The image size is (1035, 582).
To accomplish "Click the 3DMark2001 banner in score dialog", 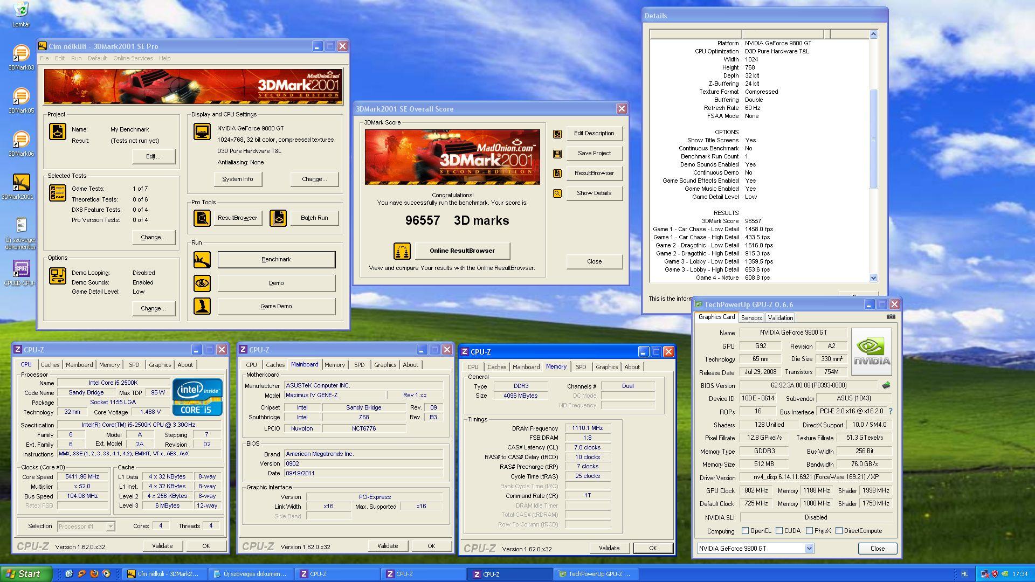I will point(452,157).
